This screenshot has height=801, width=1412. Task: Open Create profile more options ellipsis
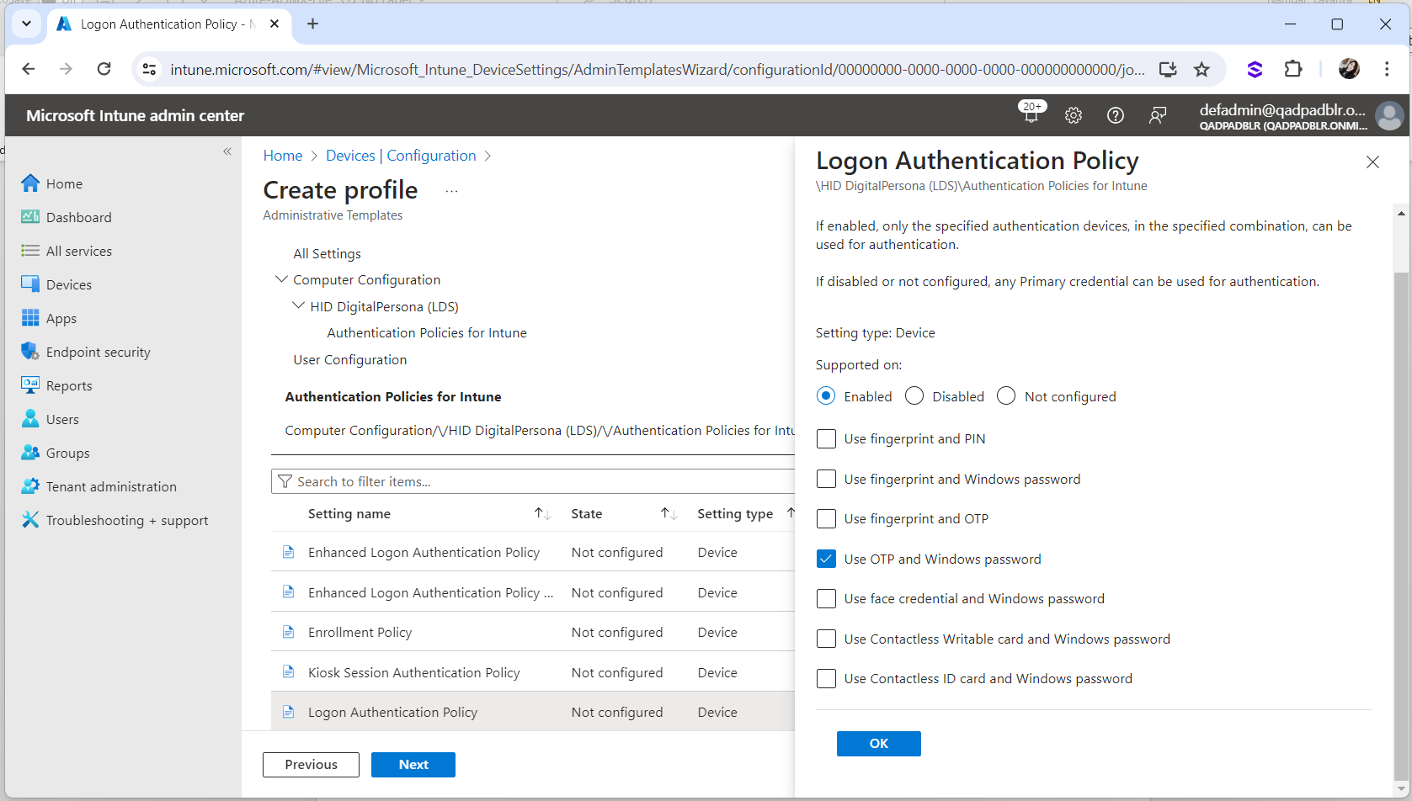pos(451,191)
